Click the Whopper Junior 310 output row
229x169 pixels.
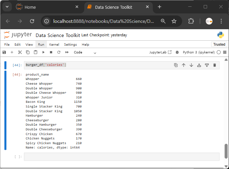point(54,97)
